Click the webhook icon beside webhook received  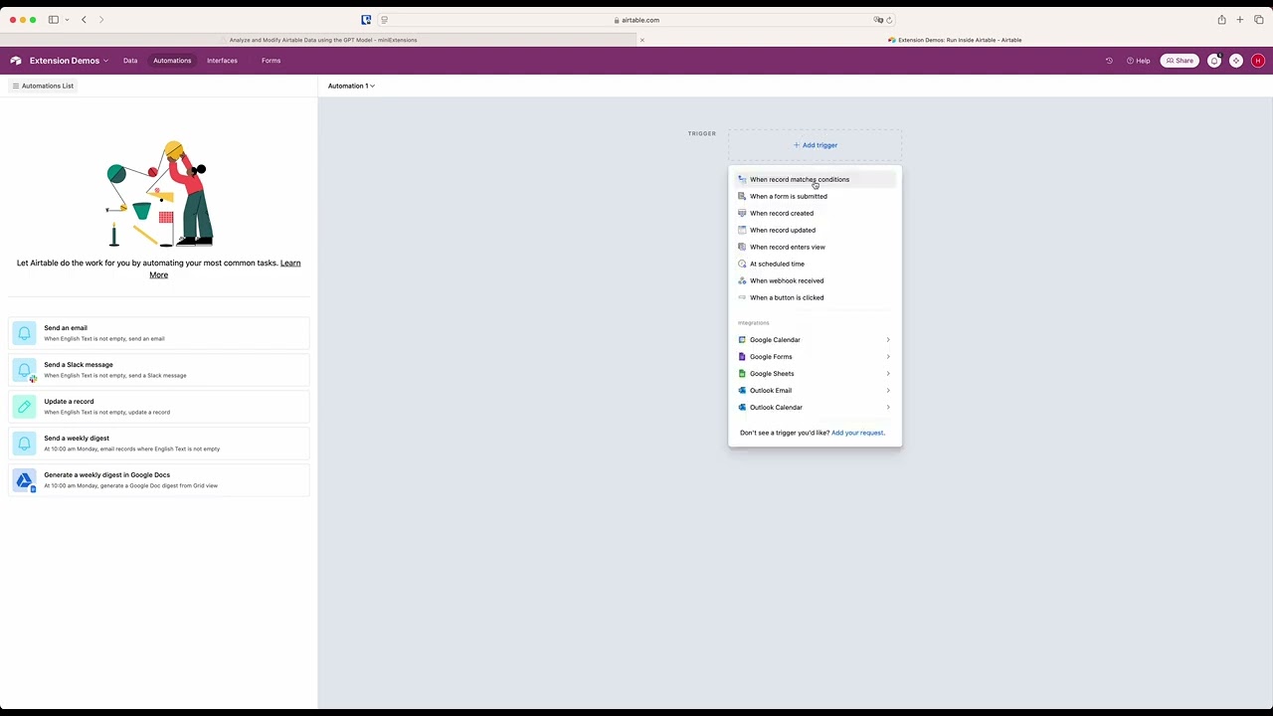click(742, 280)
